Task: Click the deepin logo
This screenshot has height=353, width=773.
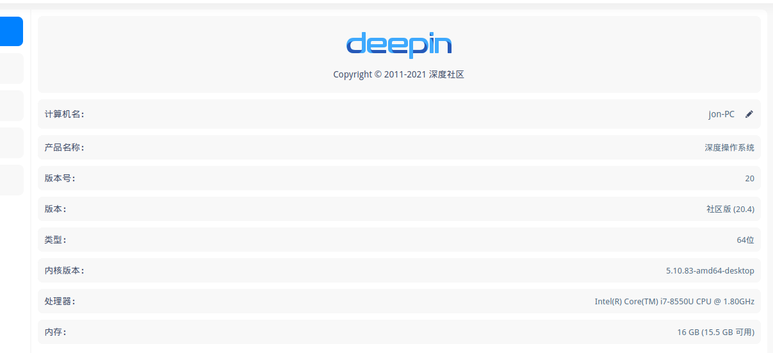Action: click(399, 45)
